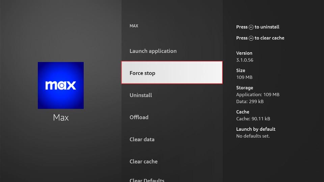The height and width of the screenshot is (182, 324).
Task: Select Clear cache menu entry
Action: (172, 161)
